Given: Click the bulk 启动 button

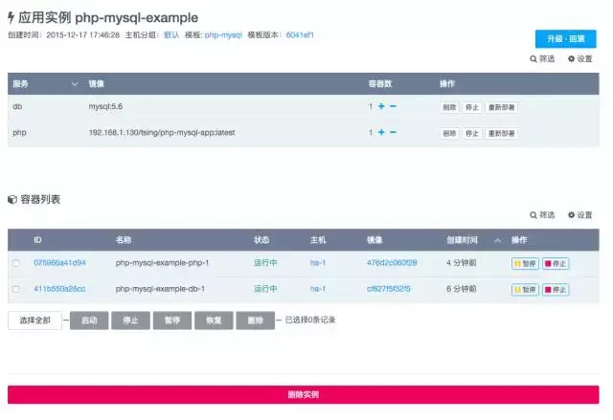Looking at the screenshot, I should (x=89, y=321).
